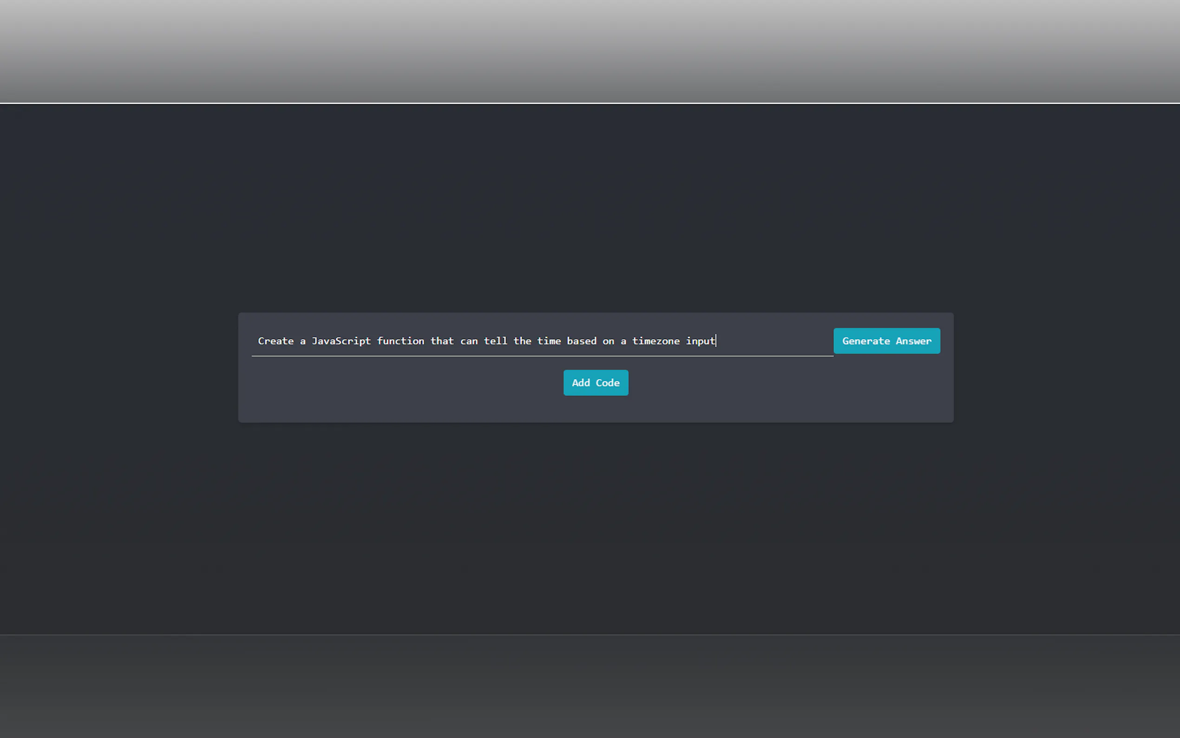Open code entry via Add Code
Image resolution: width=1180 pixels, height=738 pixels.
pyautogui.click(x=595, y=382)
